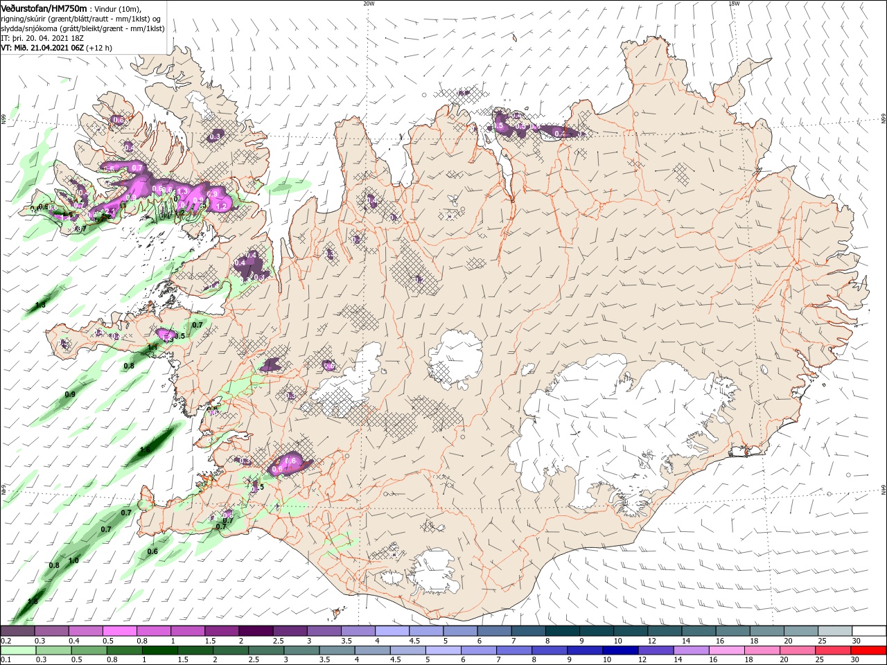The height and width of the screenshot is (665, 887).
Task: Select the pale green 0.1 swatch in lower legend
Action: click(x=18, y=650)
